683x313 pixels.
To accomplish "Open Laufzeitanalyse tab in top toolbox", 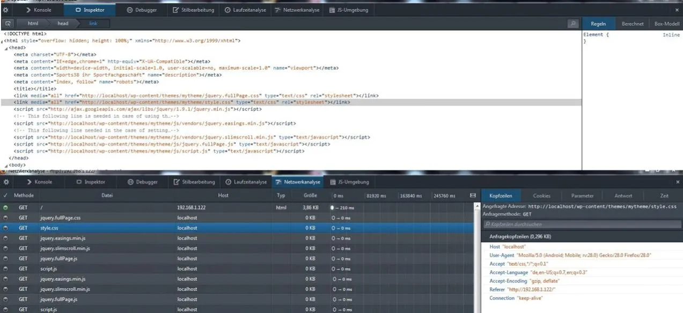I will tap(245, 10).
